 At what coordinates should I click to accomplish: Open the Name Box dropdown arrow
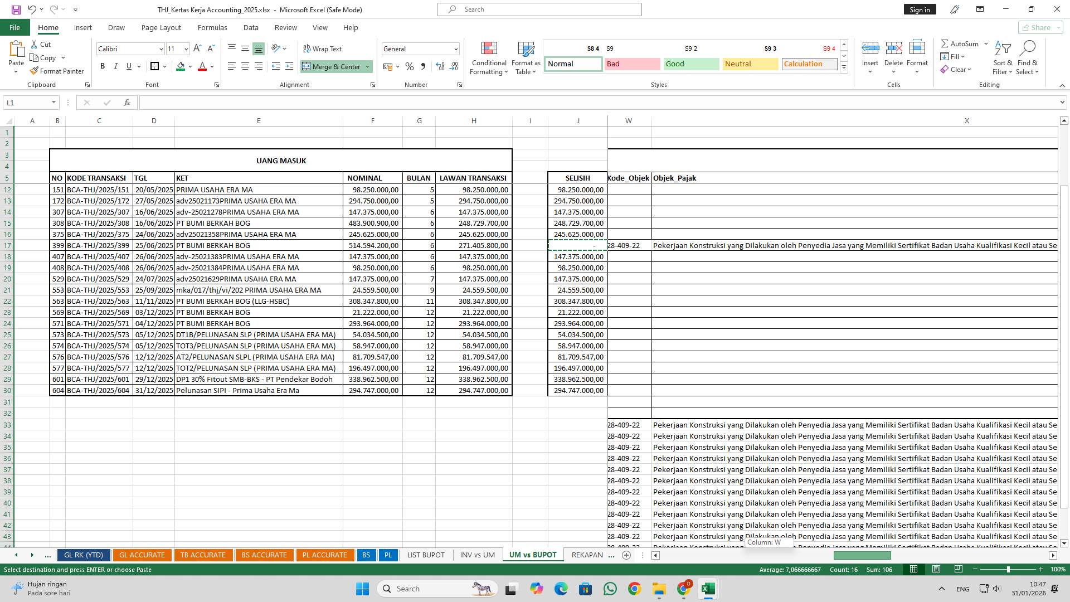53,103
